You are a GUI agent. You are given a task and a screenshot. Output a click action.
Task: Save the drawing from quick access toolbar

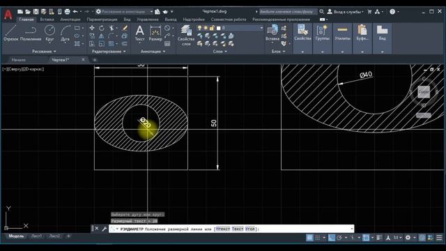(36, 12)
